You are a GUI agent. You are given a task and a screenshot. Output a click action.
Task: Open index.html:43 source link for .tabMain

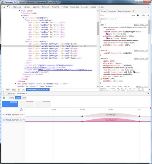coord(141,59)
